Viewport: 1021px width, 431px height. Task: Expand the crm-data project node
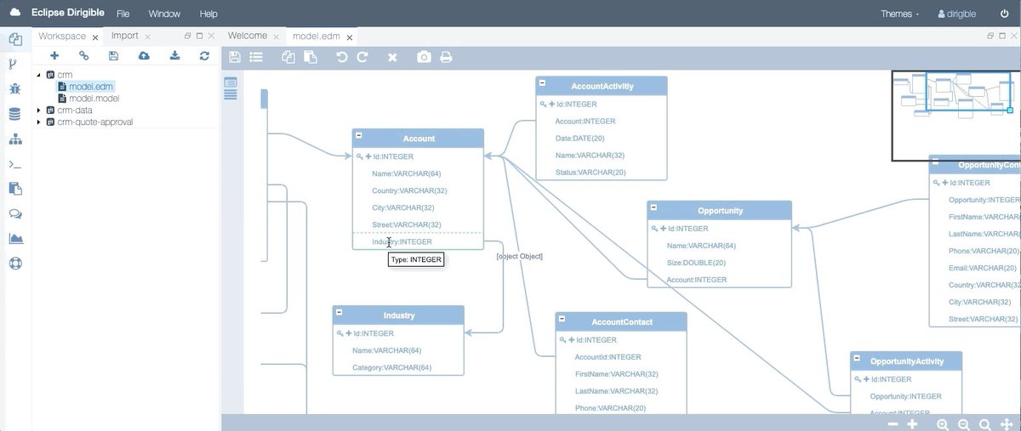point(39,110)
